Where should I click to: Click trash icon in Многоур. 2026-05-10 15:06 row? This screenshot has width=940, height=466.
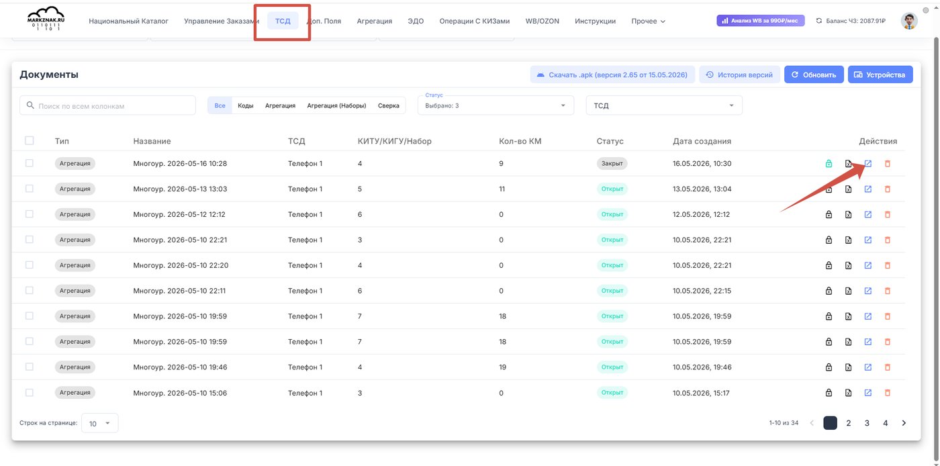click(887, 393)
